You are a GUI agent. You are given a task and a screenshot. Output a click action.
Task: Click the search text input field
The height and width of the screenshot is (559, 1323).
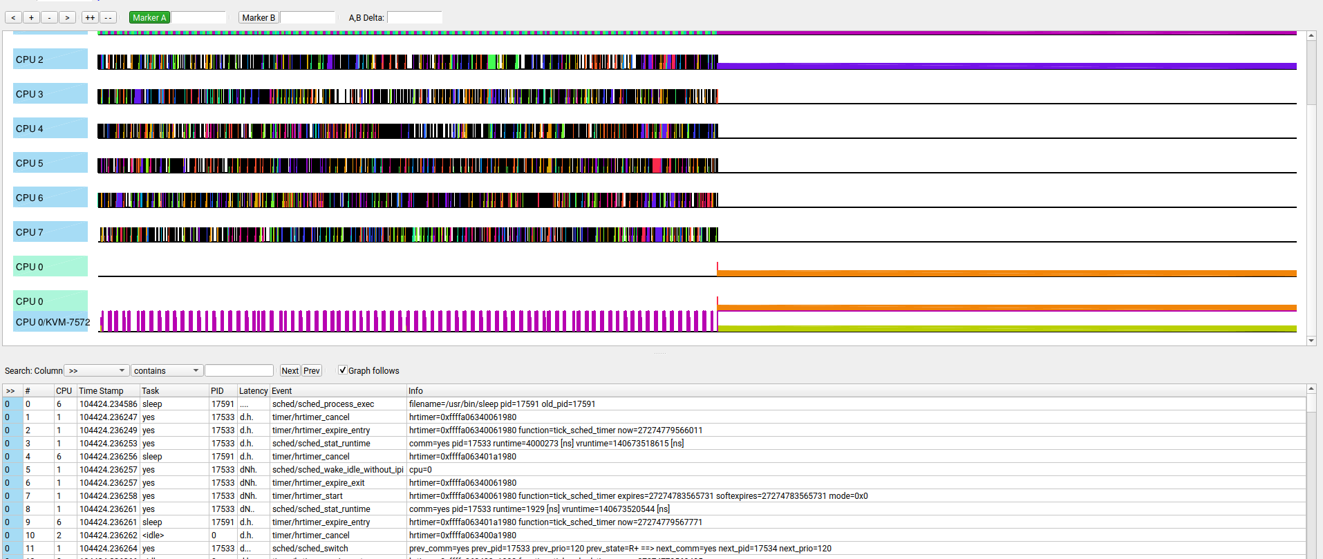pyautogui.click(x=239, y=371)
